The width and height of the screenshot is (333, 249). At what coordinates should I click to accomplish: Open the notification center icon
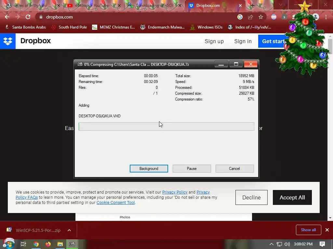click(322, 244)
